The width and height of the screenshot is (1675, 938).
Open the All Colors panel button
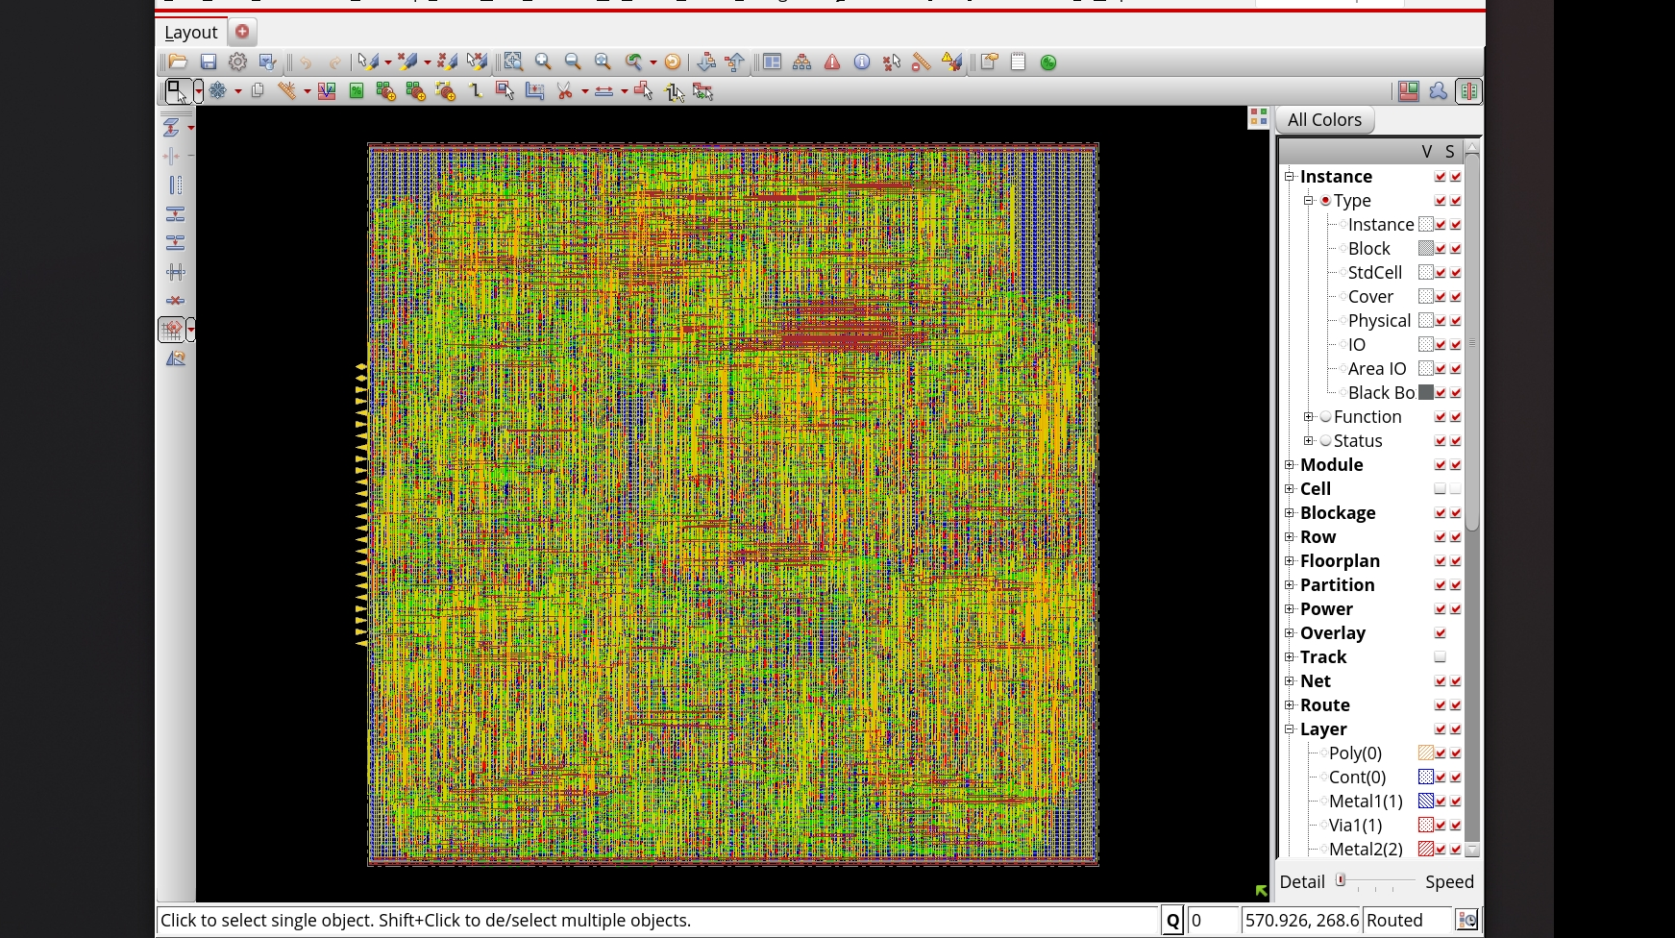(x=1324, y=119)
